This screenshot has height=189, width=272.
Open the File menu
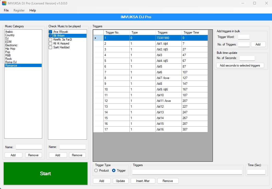[6, 10]
